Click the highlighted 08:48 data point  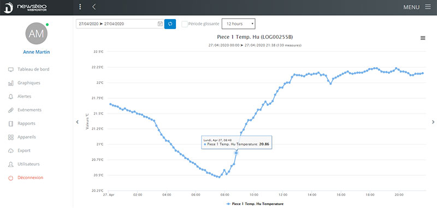[x=237, y=153]
